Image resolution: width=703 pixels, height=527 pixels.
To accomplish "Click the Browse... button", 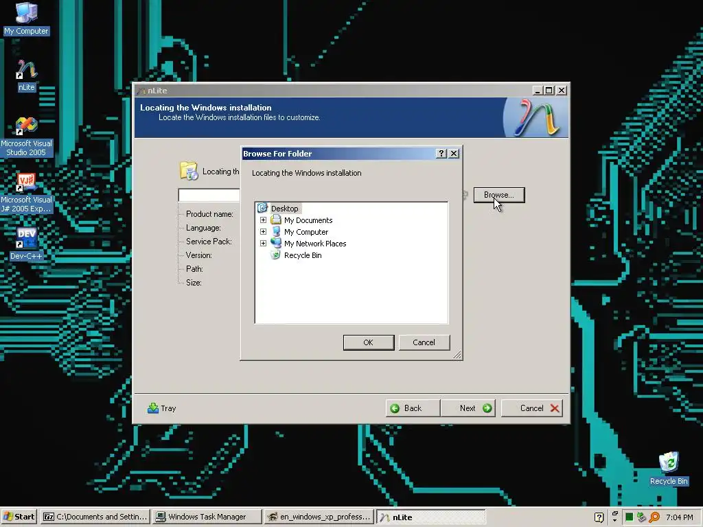I will pos(499,195).
